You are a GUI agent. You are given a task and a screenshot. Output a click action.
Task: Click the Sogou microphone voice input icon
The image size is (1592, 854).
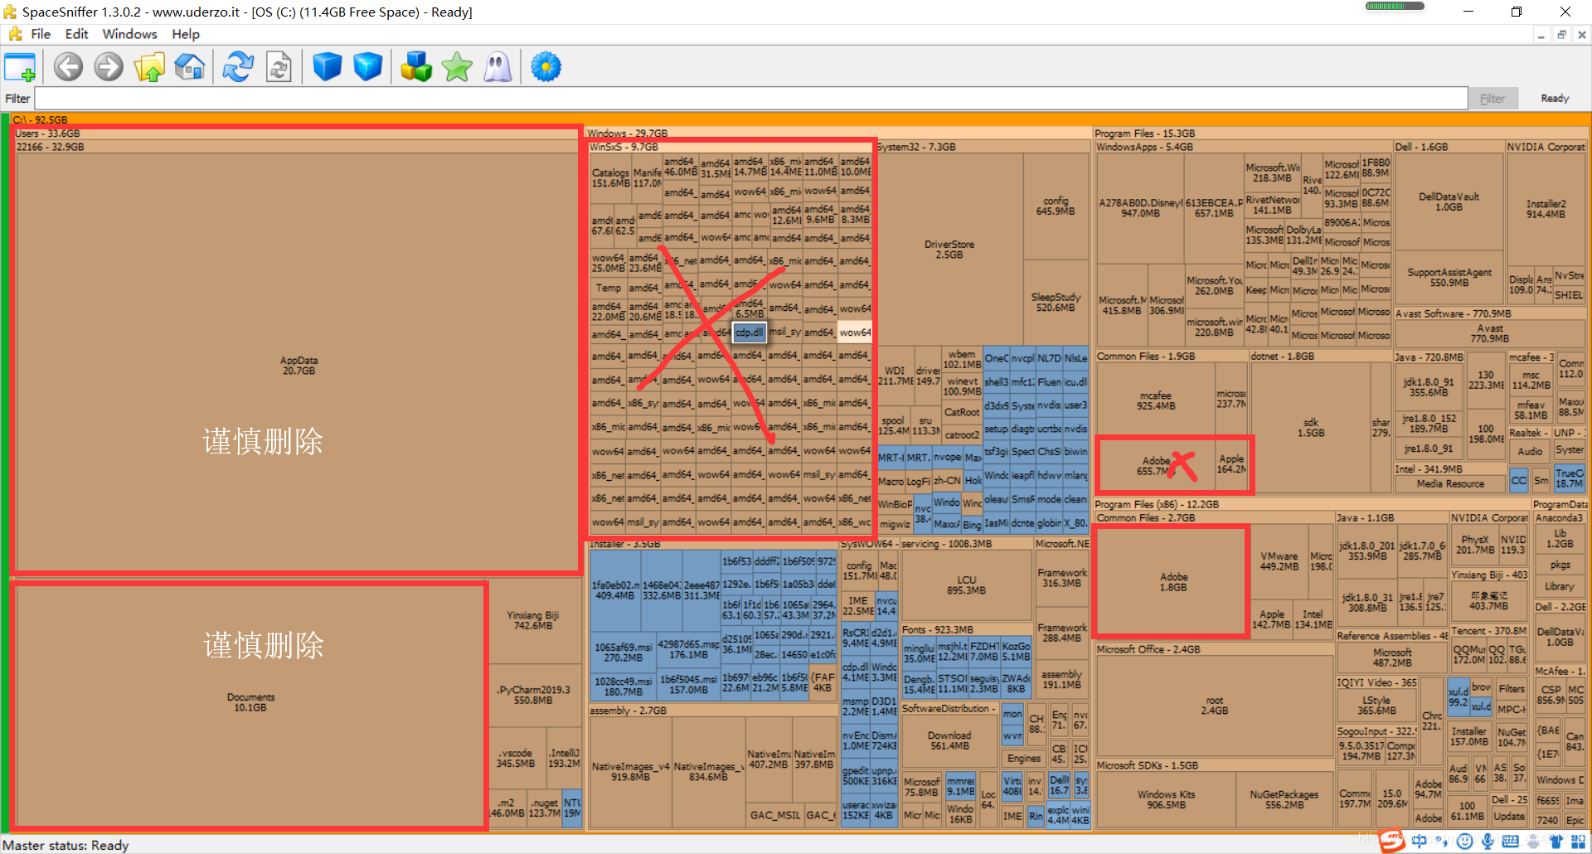tap(1488, 842)
